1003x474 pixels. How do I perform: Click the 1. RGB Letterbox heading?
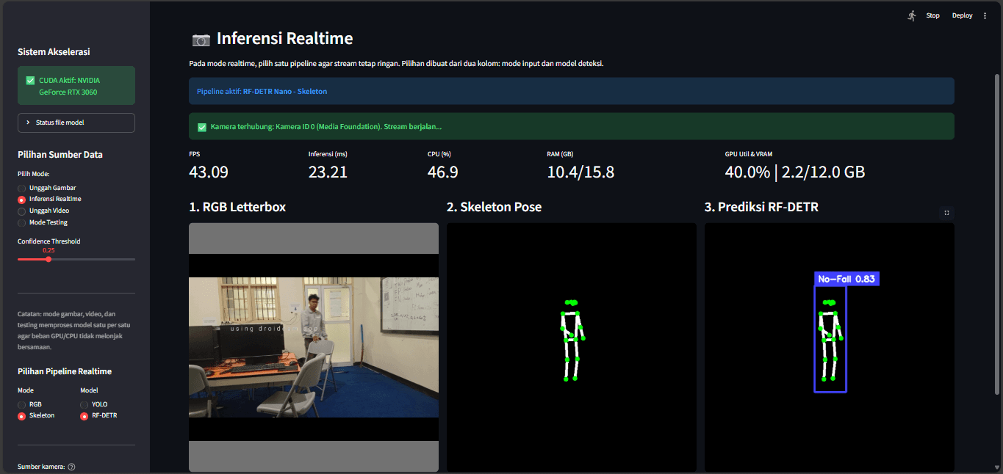tap(237, 207)
